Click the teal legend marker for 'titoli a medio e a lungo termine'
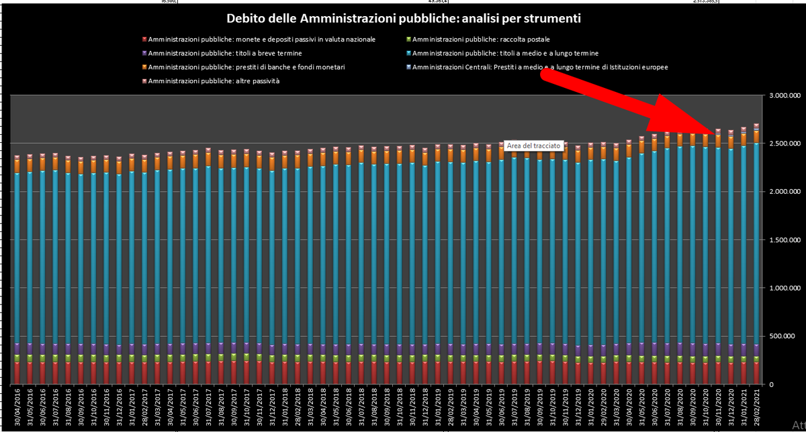The image size is (806, 432). point(409,53)
